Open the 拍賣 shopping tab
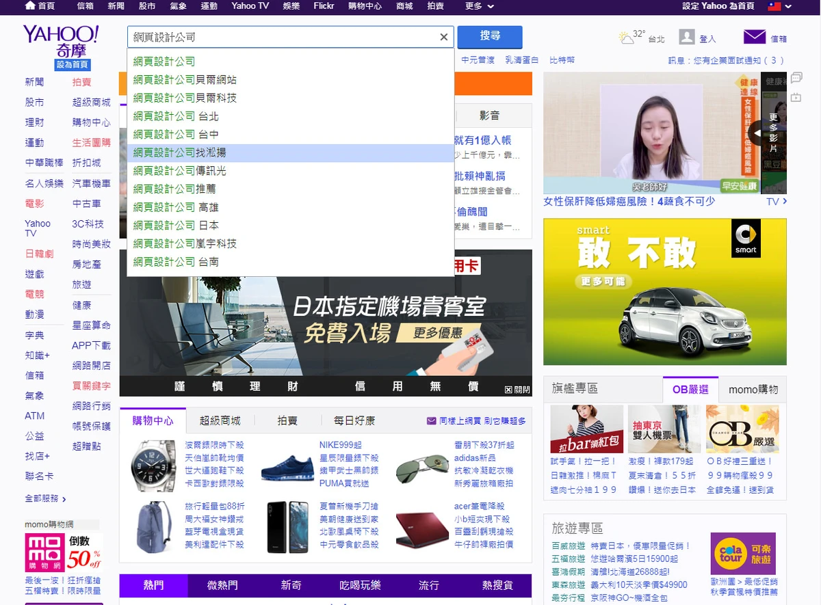Screen dimensions: 821x605 287,420
